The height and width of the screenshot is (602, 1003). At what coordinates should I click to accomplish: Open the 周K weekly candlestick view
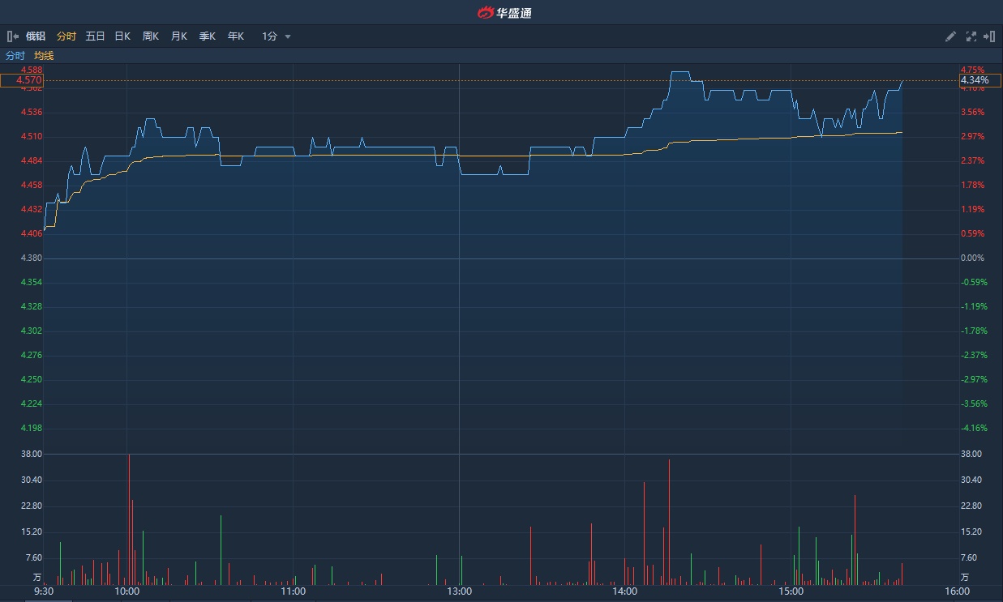pos(151,36)
